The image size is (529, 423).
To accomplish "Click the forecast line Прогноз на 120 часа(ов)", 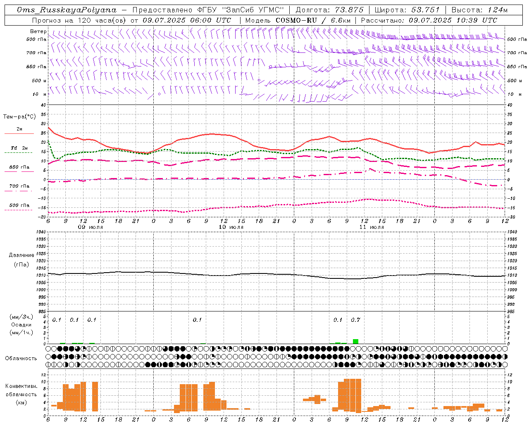I will pyautogui.click(x=80, y=20).
